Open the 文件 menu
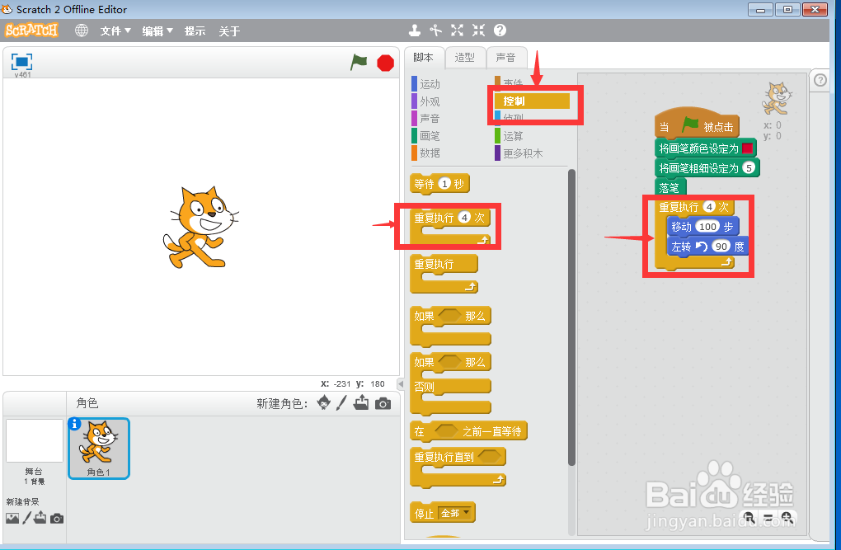The image size is (841, 550). pos(115,31)
